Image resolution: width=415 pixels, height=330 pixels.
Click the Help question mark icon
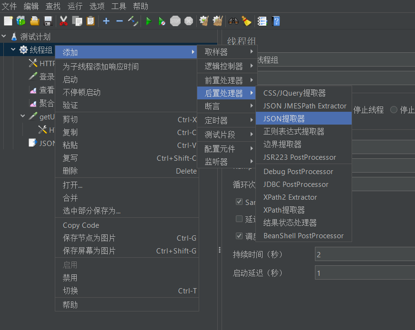click(276, 21)
